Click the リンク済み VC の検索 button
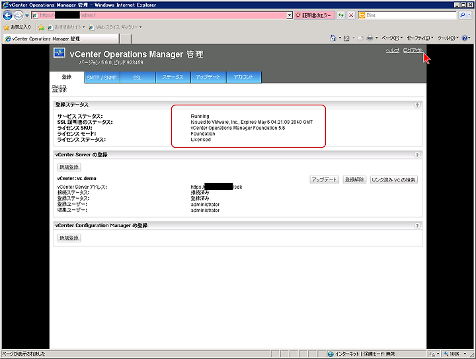The height and width of the screenshot is (359, 476). point(394,179)
